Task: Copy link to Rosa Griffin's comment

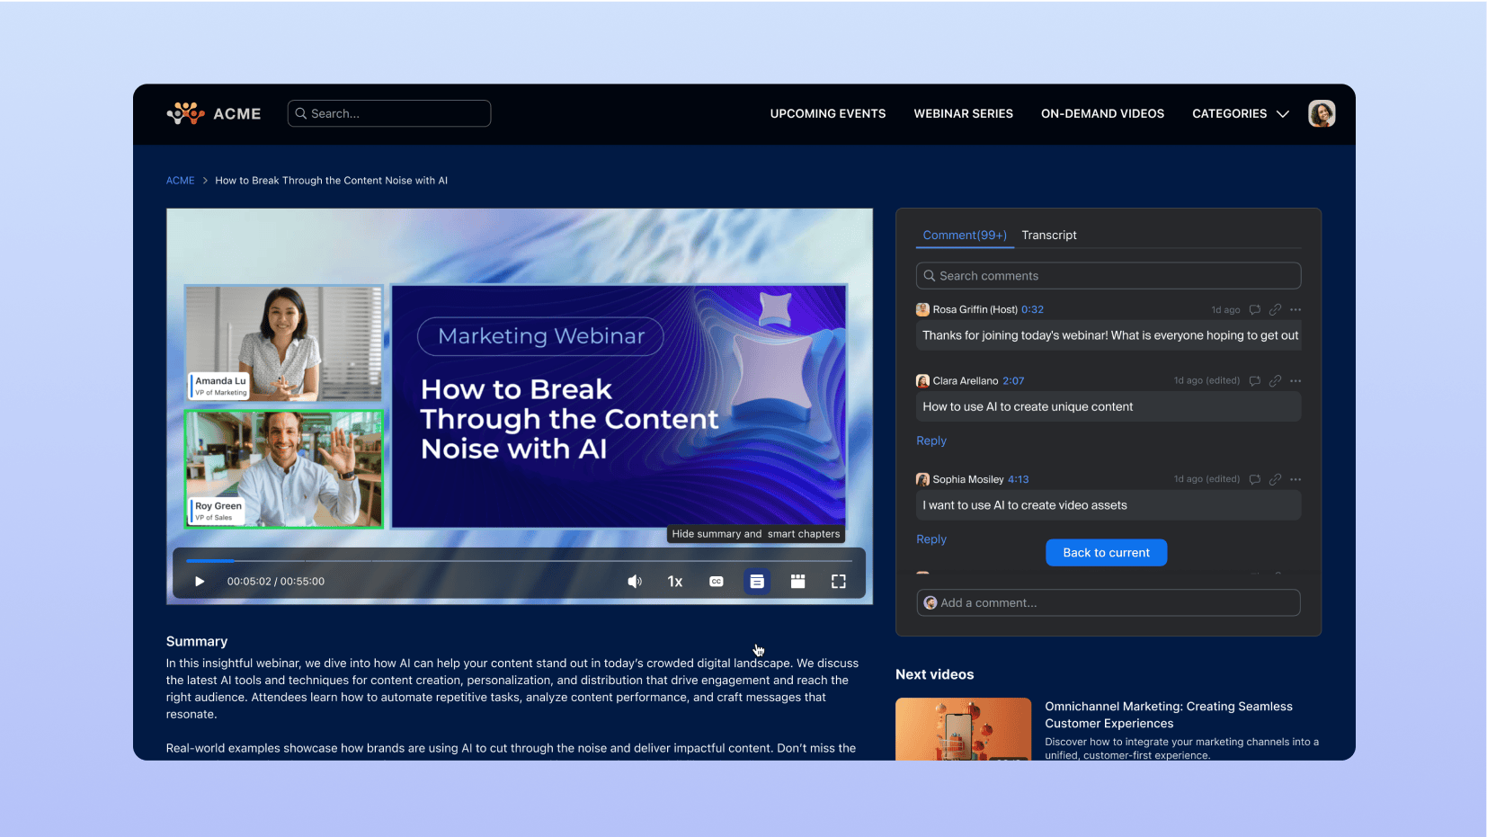Action: pos(1275,310)
